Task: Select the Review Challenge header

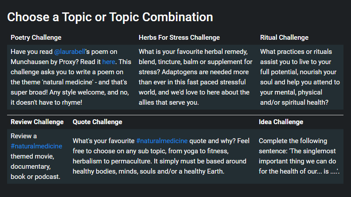Action: [x=37, y=122]
